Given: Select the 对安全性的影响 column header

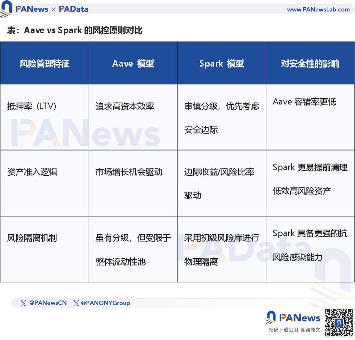Looking at the screenshot, I should coord(310,64).
